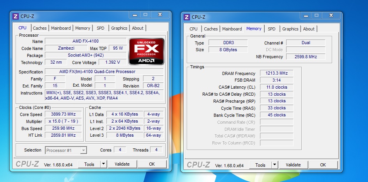This screenshot has height=182, width=368.
Task: Switch to CPU tab in the right CPU-Z window
Action: (x=193, y=29)
